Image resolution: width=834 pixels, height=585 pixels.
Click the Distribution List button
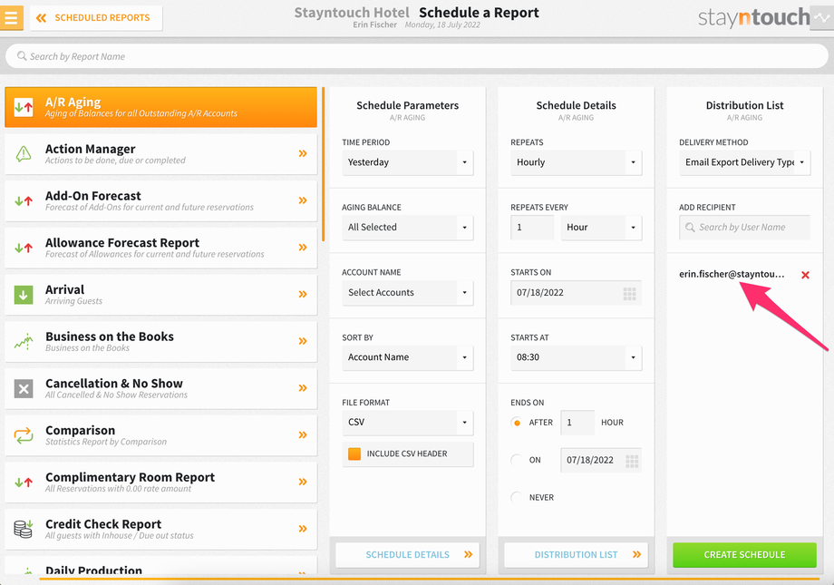click(576, 555)
